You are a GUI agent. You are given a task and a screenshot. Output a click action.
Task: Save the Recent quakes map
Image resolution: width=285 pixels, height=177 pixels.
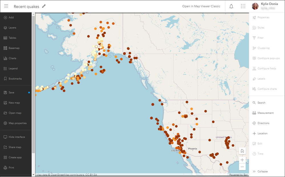pyautogui.click(x=10, y=92)
